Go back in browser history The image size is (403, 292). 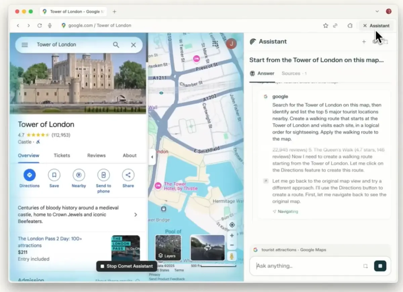click(18, 26)
